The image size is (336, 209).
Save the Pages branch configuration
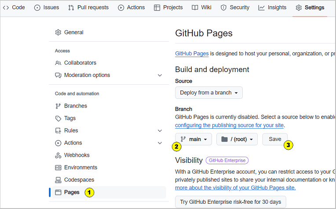(x=275, y=139)
